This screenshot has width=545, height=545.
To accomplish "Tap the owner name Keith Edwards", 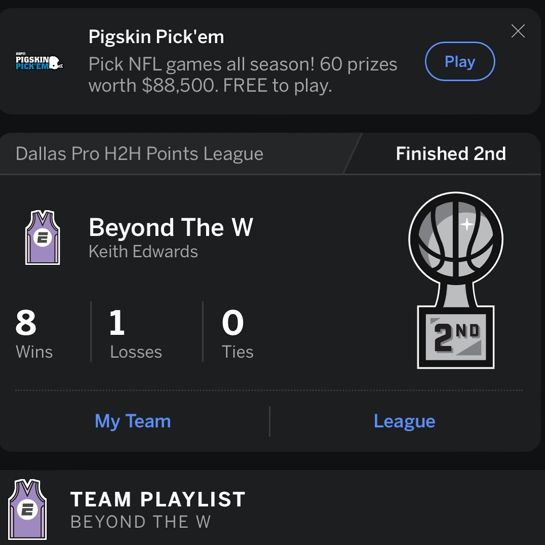I will coord(143,252).
